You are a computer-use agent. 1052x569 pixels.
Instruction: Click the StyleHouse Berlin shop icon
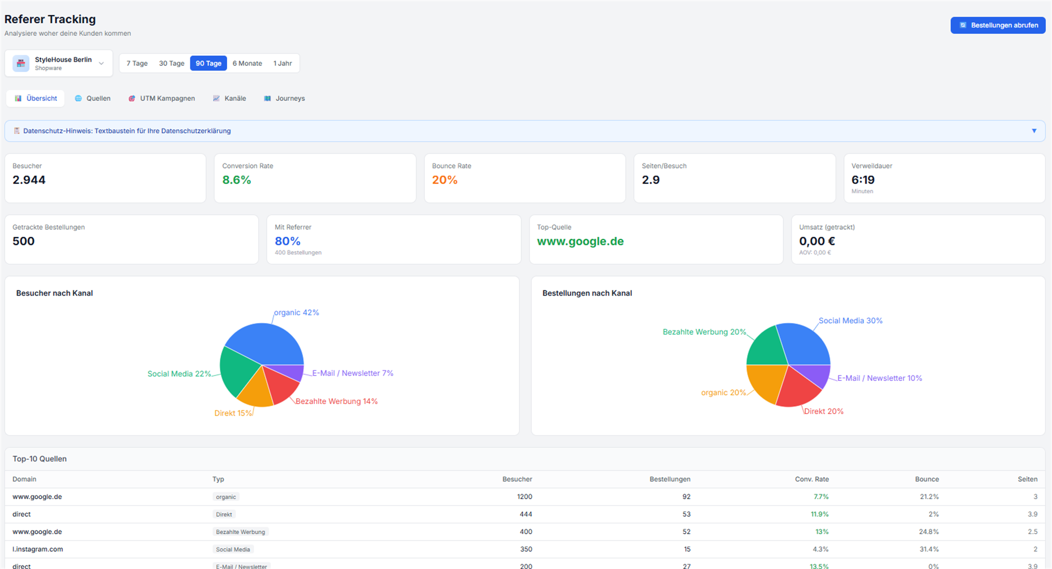pyautogui.click(x=21, y=63)
